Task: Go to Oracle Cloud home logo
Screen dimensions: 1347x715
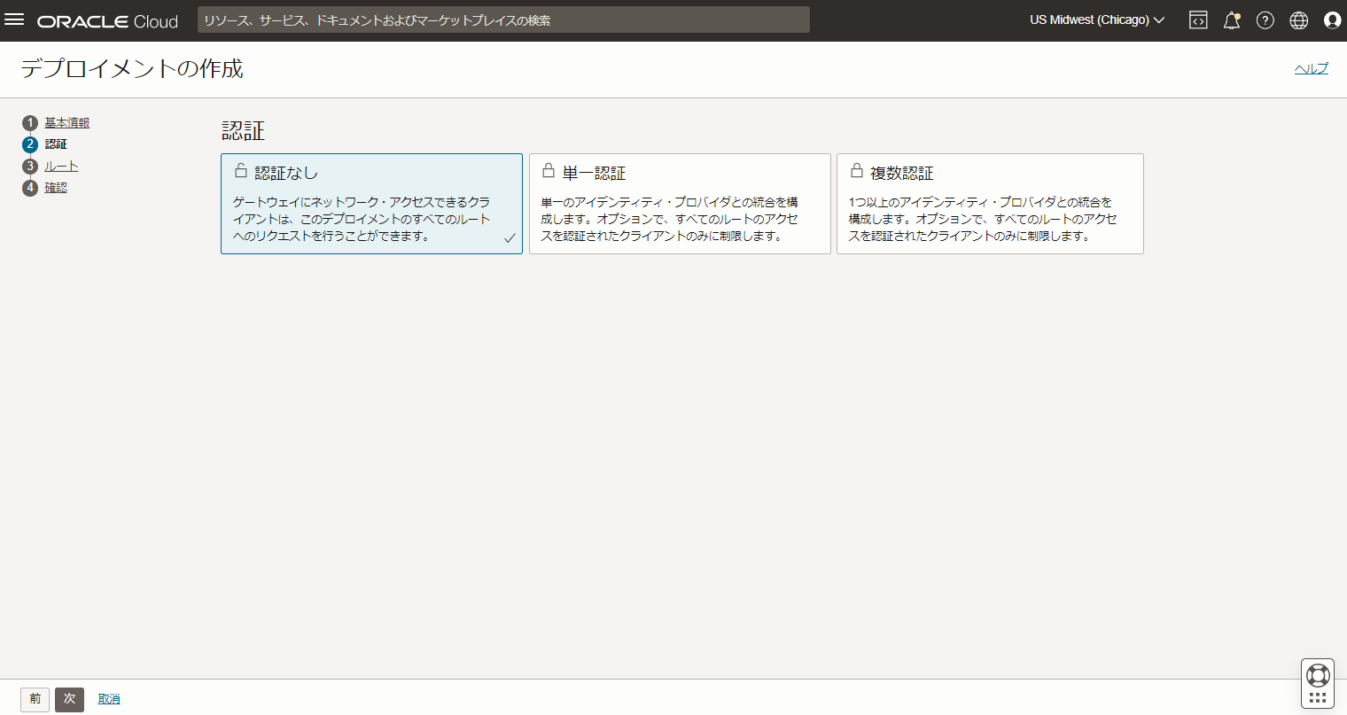Action: 107,21
